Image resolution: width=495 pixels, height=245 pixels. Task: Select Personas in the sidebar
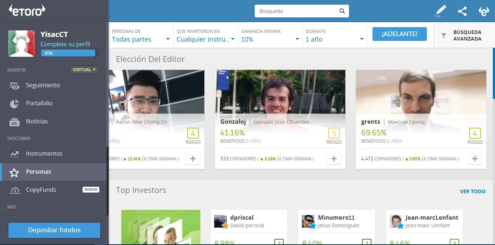pyautogui.click(x=53, y=172)
